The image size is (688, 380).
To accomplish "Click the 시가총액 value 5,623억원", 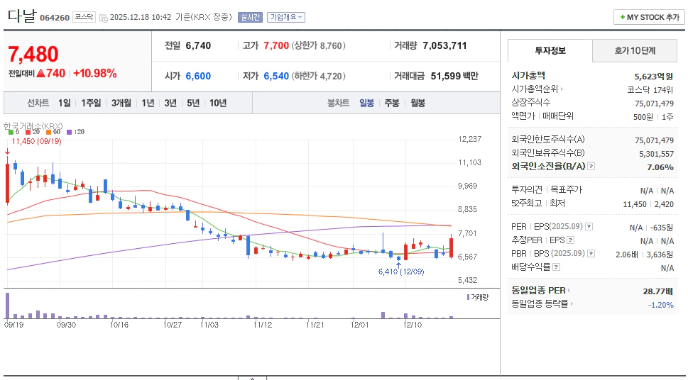I will coord(653,77).
